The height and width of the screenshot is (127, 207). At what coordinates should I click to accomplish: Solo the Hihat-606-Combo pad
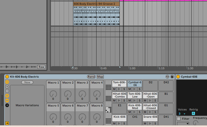pos(124,100)
